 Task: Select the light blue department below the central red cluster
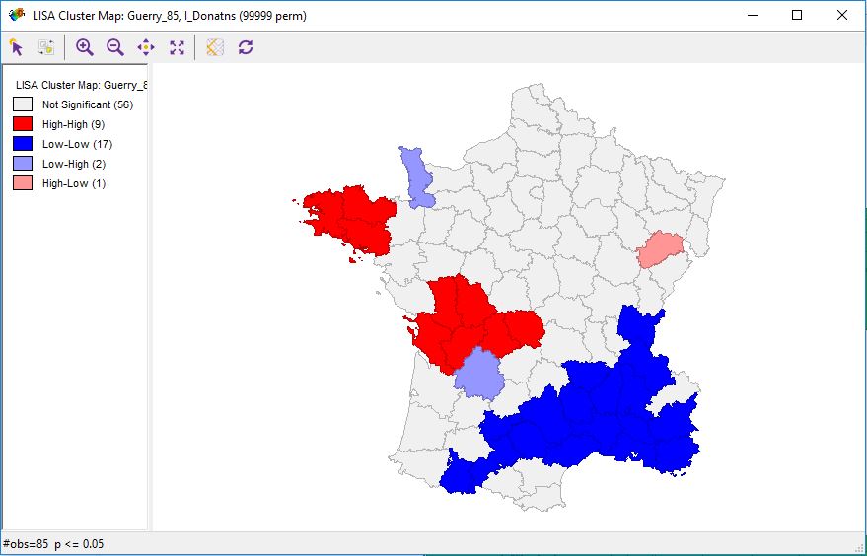(x=478, y=374)
